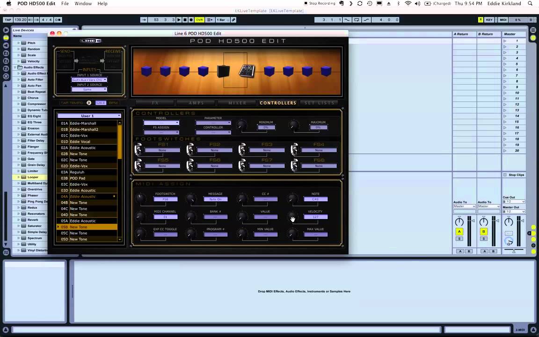
Task: Click the FS1 footswitch icon
Action: [x=138, y=149]
